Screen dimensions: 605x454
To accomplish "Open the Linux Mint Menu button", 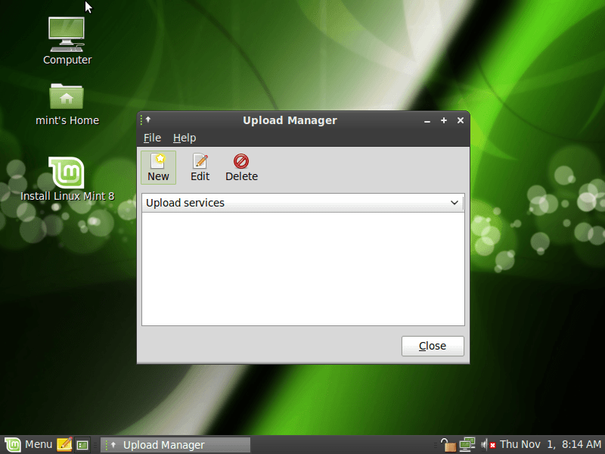I will click(x=28, y=445).
